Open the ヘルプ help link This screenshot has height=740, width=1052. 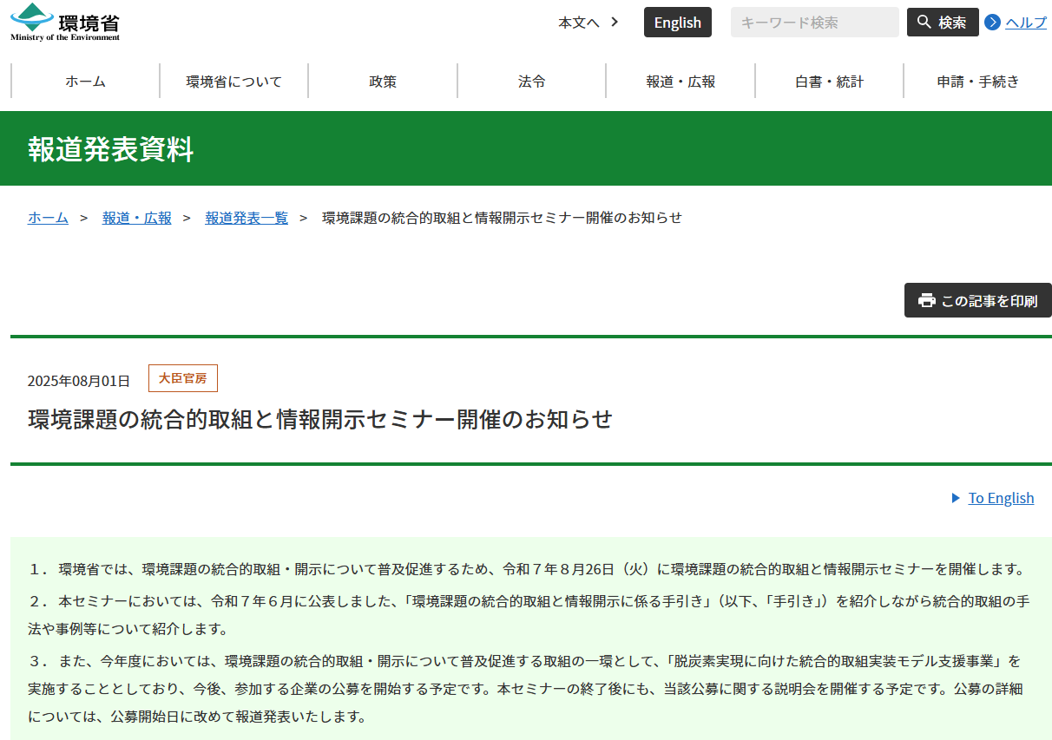coord(1026,23)
